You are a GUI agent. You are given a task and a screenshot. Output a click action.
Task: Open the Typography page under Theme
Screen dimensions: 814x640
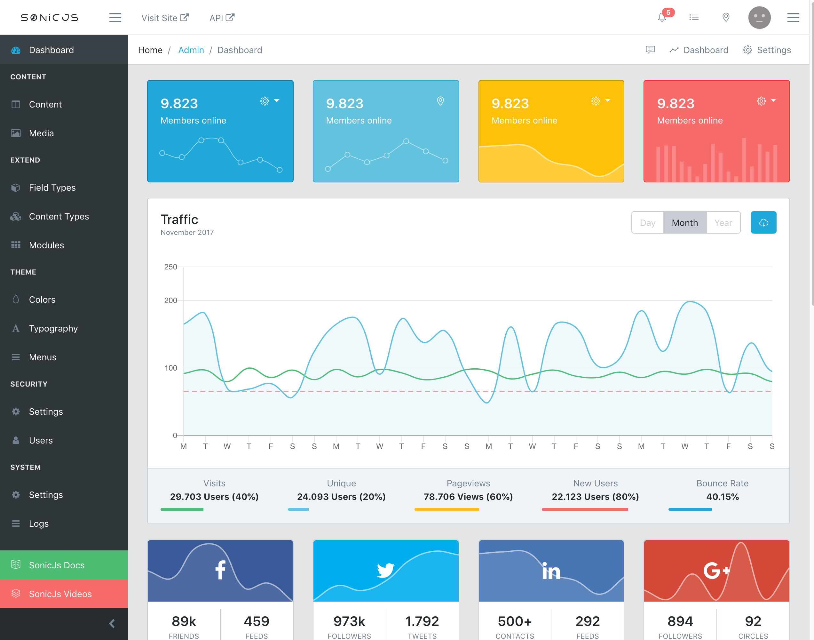53,328
